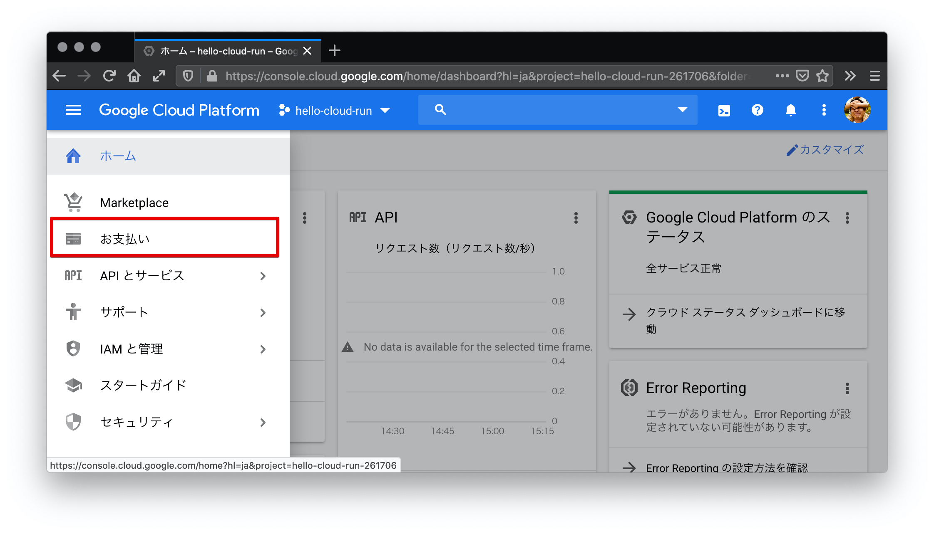The width and height of the screenshot is (934, 534).
Task: Select ホーム in the sidebar
Action: (168, 156)
